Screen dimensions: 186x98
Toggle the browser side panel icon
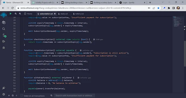pos(173,8)
